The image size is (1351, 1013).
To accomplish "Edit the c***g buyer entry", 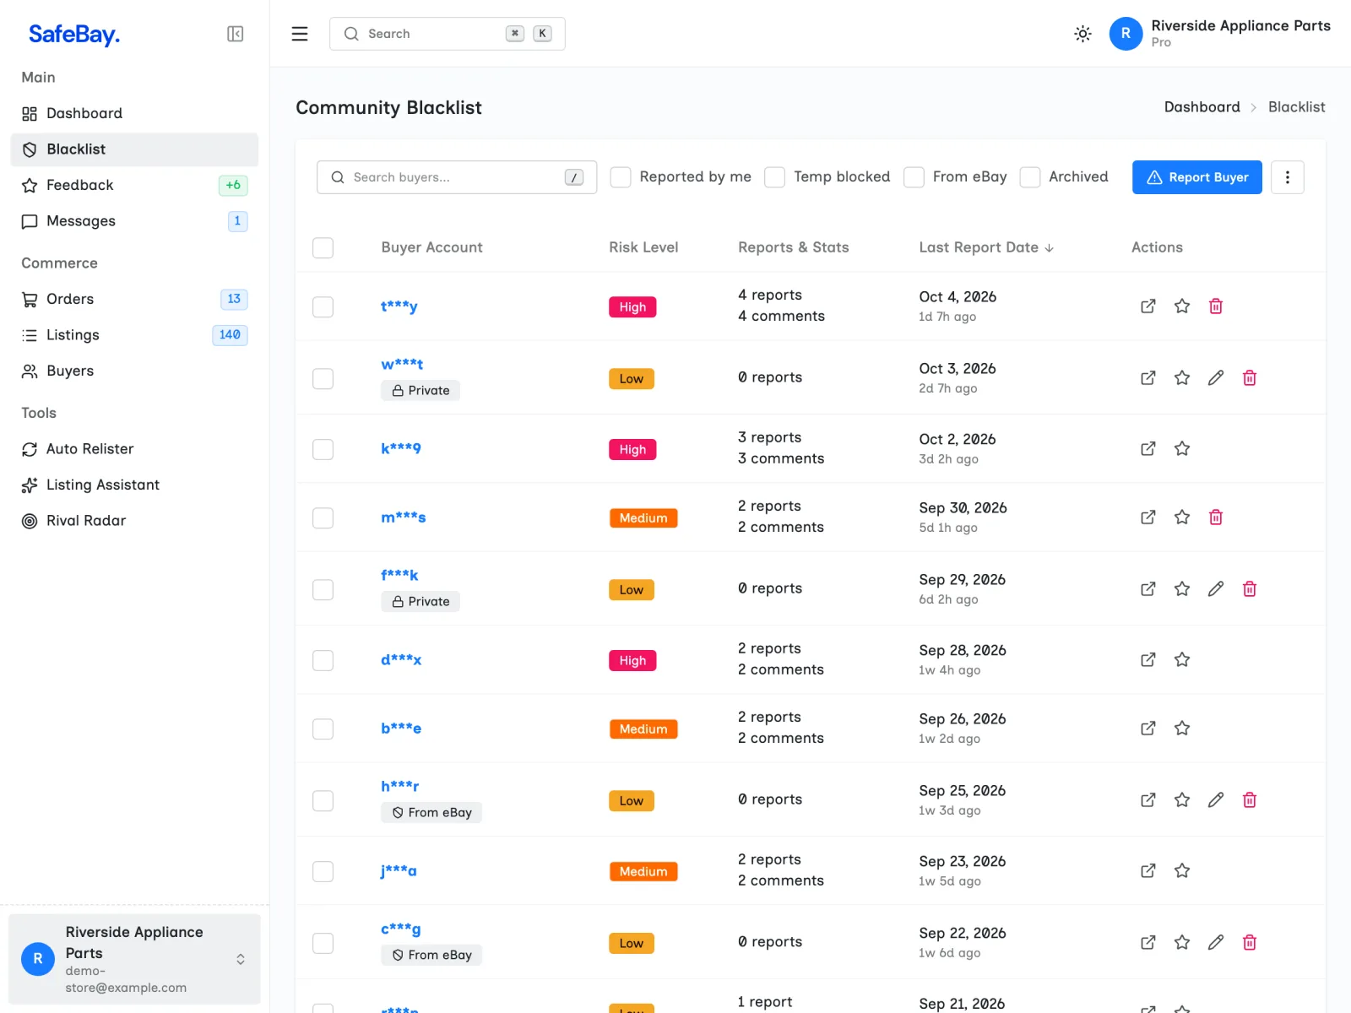I will click(x=1216, y=943).
